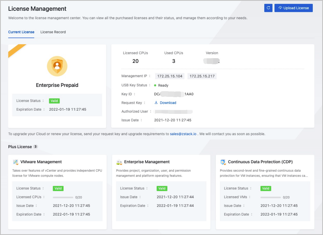Select the Current License tab
The image size is (323, 235).
coord(21,32)
